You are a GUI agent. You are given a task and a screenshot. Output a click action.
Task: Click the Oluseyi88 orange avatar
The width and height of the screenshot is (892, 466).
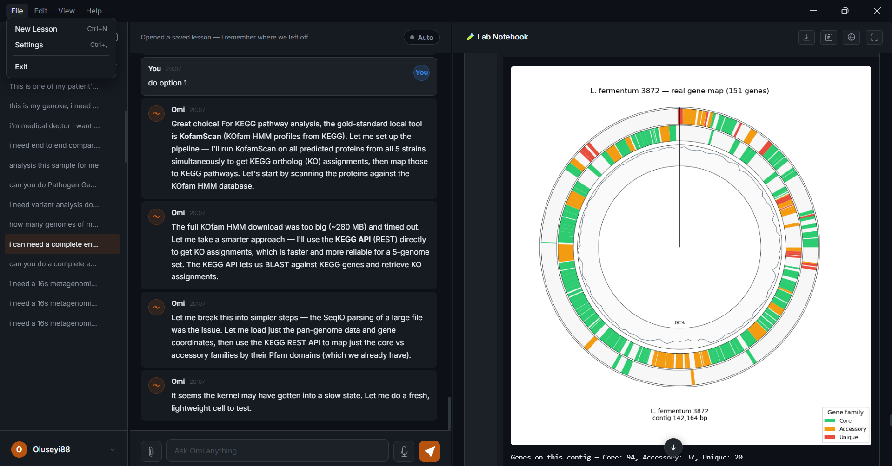tap(19, 449)
